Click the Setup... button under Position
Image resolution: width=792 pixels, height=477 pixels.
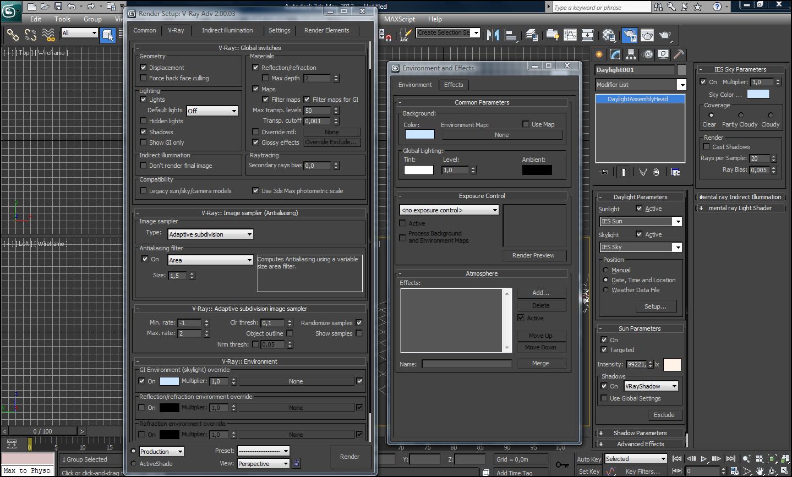[656, 306]
